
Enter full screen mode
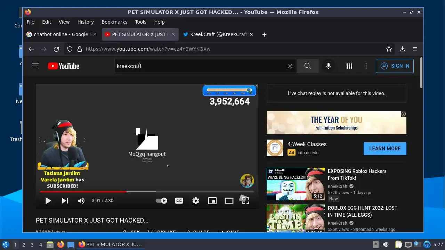245,201
